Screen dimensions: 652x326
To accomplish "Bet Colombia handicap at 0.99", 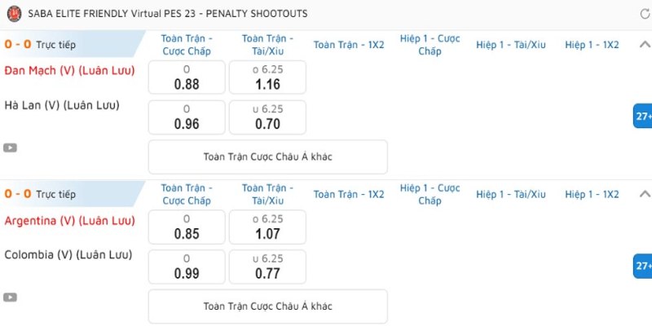I will pyautogui.click(x=187, y=267).
